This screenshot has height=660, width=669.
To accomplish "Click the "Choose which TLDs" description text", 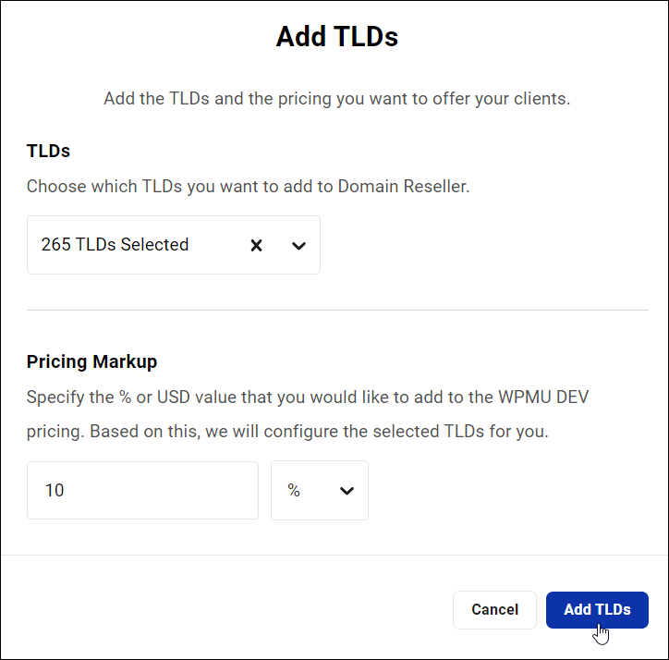I will (248, 186).
